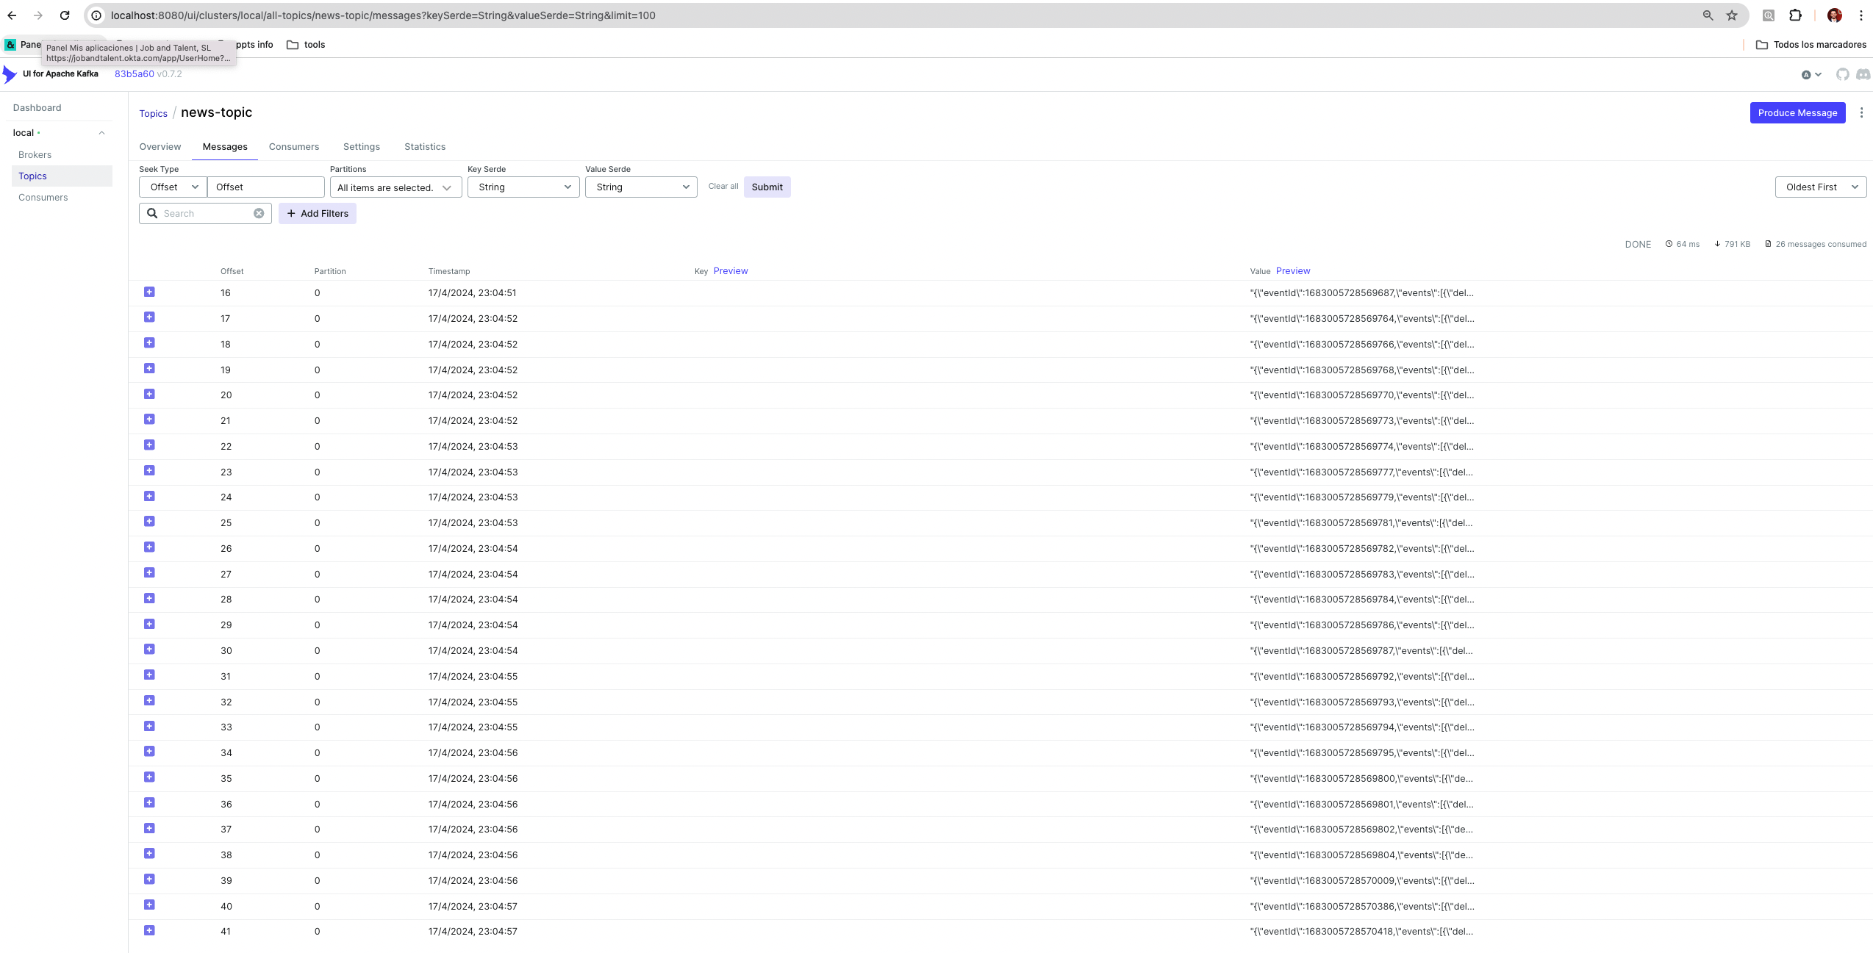Switch to the Messages tab
This screenshot has width=1873, height=953.
point(225,147)
